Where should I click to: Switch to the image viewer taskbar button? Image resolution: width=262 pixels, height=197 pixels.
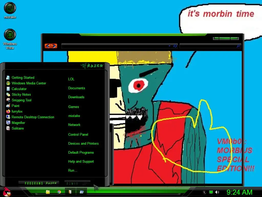tap(70, 192)
